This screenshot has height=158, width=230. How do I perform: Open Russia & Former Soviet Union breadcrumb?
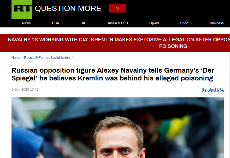point(47,58)
